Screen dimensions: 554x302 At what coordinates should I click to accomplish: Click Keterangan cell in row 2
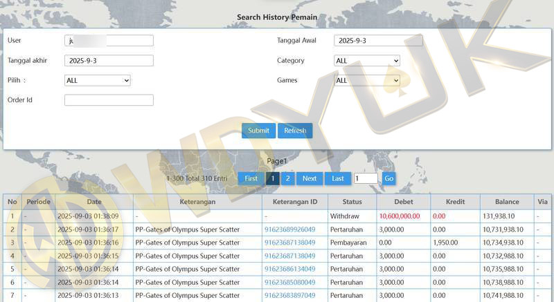point(197,229)
